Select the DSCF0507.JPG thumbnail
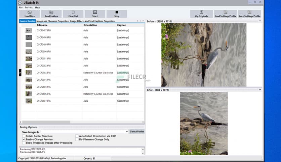The width and height of the screenshot is (281, 162). click(29, 101)
